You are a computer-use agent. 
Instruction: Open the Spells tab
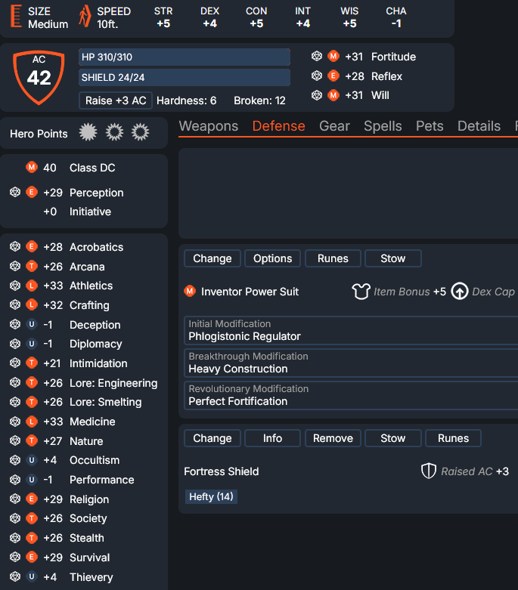[x=383, y=126]
